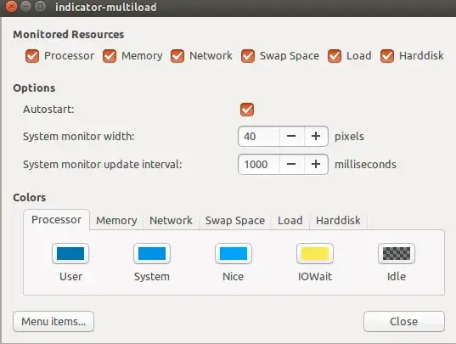Open the System color swatch picker
This screenshot has height=344, width=456.
(x=152, y=254)
